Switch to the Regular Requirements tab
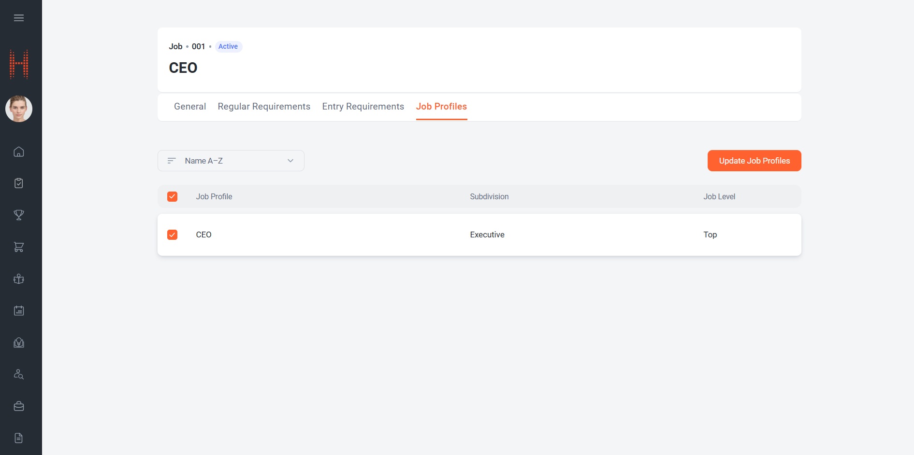The image size is (914, 455). [x=264, y=107]
